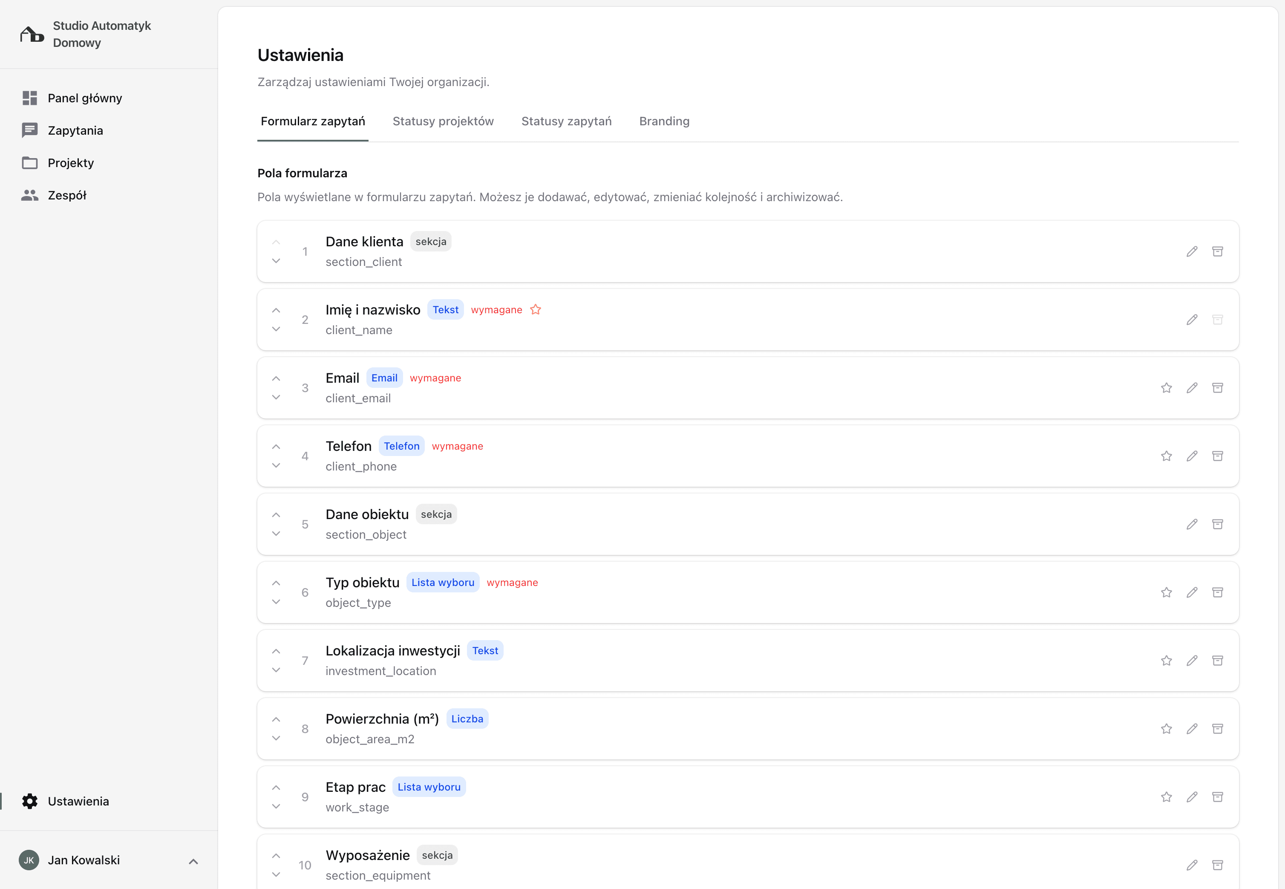Toggle star on Email field
This screenshot has width=1285, height=889.
[x=1166, y=388]
